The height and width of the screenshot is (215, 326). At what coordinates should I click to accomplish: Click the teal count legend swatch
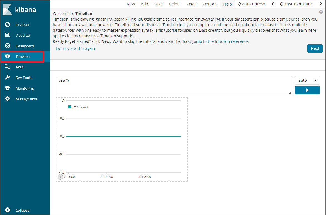[x=69, y=107]
